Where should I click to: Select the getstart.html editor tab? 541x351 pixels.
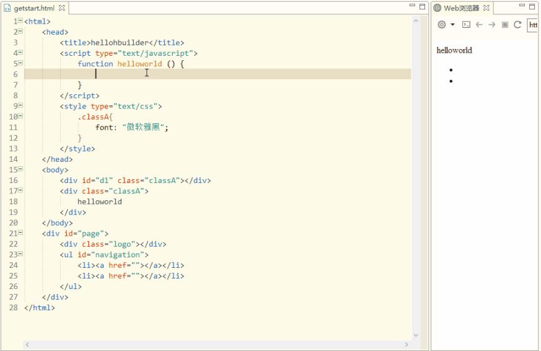[34, 8]
